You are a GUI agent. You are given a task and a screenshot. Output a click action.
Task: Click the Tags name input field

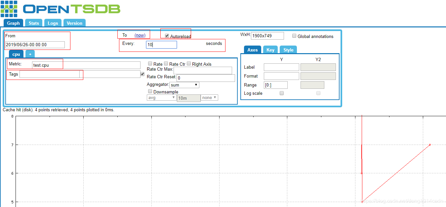coord(49,74)
